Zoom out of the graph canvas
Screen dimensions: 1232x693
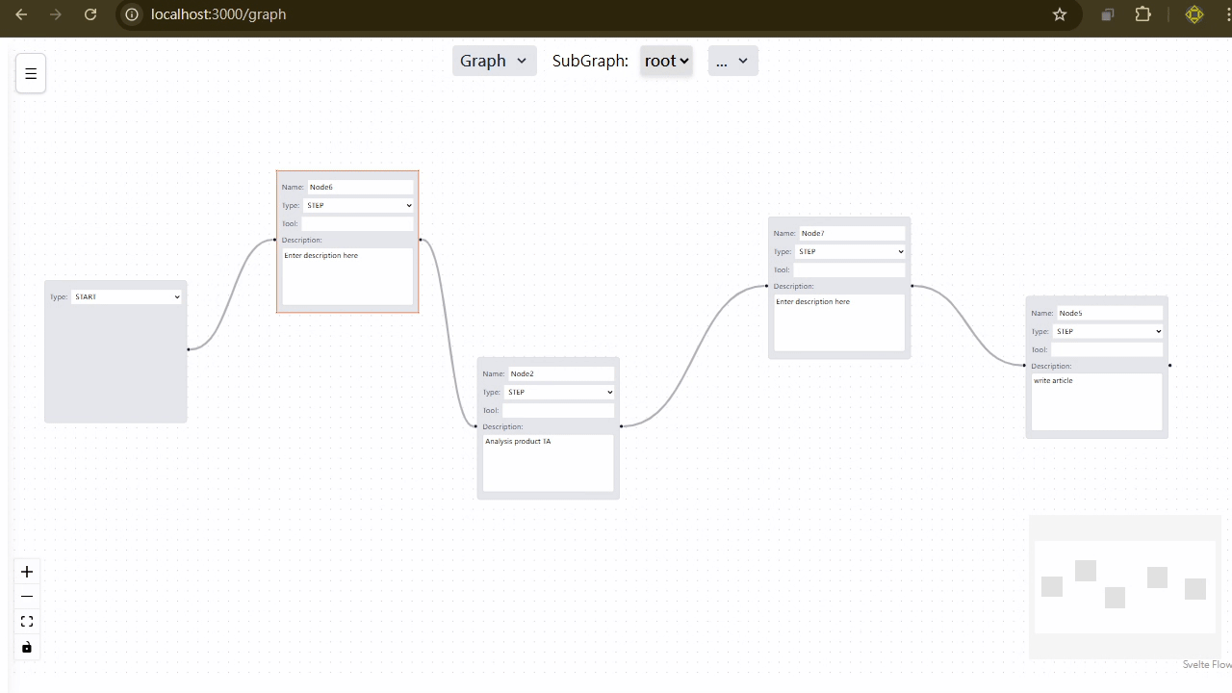click(27, 597)
